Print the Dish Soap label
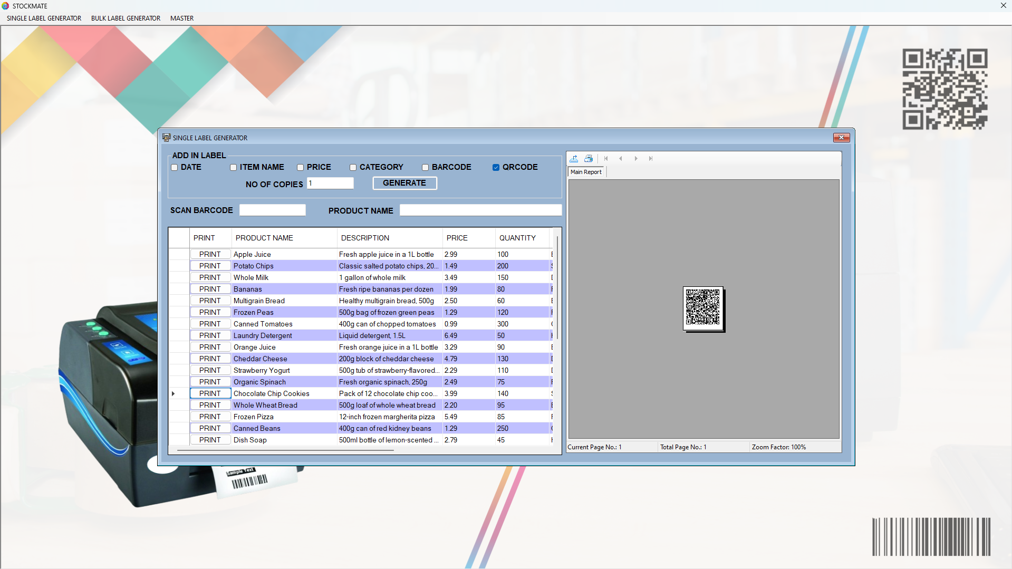The height and width of the screenshot is (569, 1012). [x=210, y=440]
